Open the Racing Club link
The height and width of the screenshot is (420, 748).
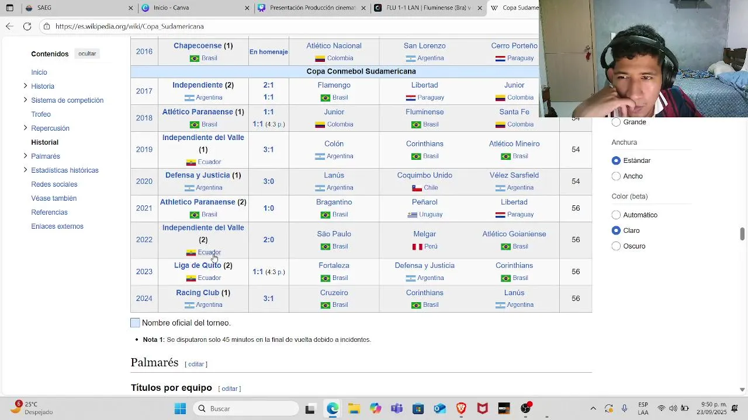pos(198,293)
